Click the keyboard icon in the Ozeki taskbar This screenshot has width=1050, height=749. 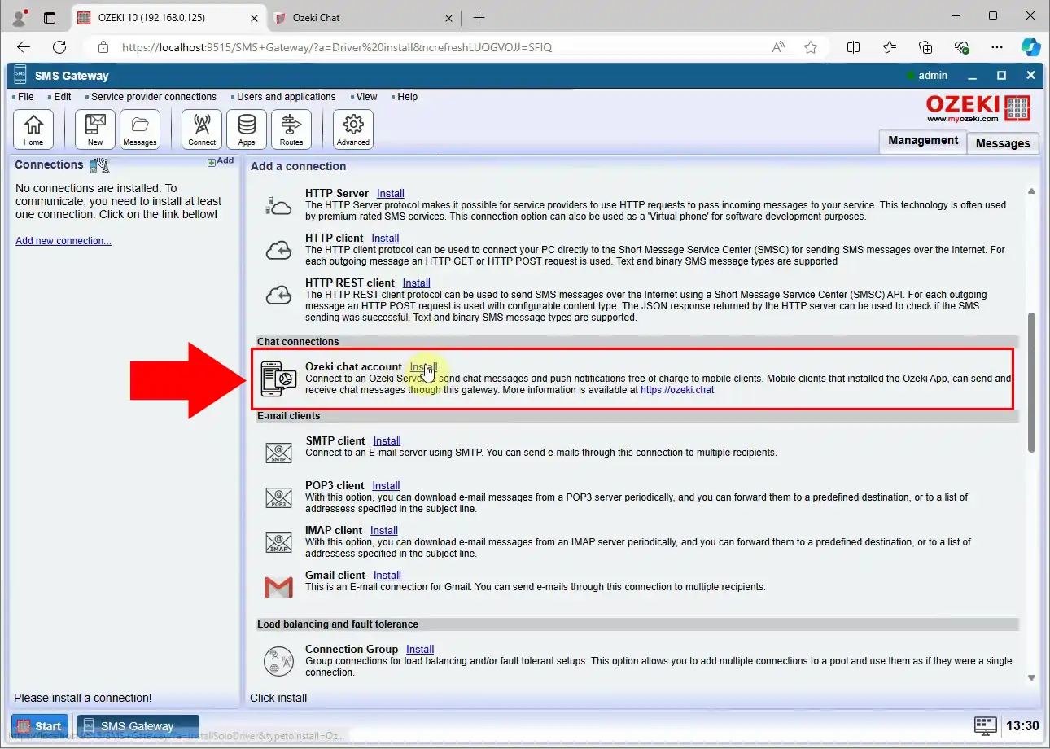(x=985, y=725)
